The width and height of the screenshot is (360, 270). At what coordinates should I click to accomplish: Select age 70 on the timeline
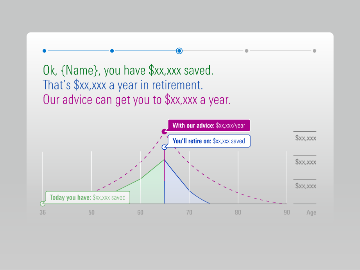pyautogui.click(x=189, y=213)
